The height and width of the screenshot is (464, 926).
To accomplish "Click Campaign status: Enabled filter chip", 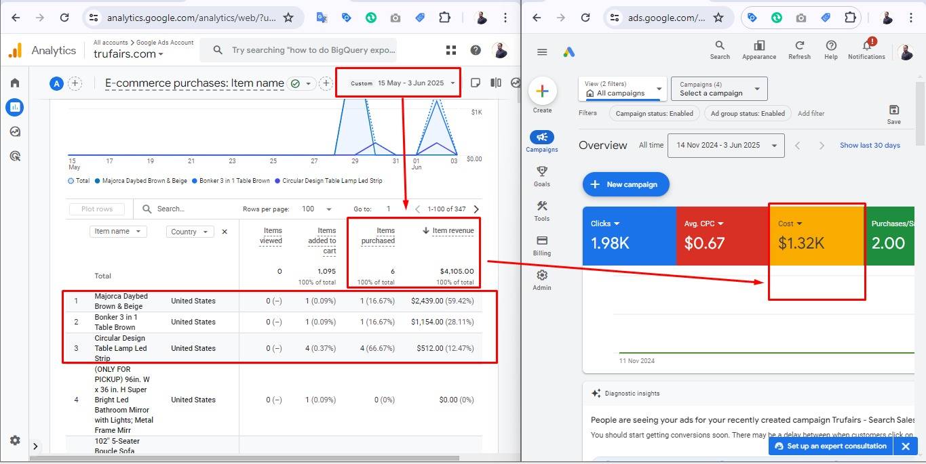I will [x=655, y=114].
